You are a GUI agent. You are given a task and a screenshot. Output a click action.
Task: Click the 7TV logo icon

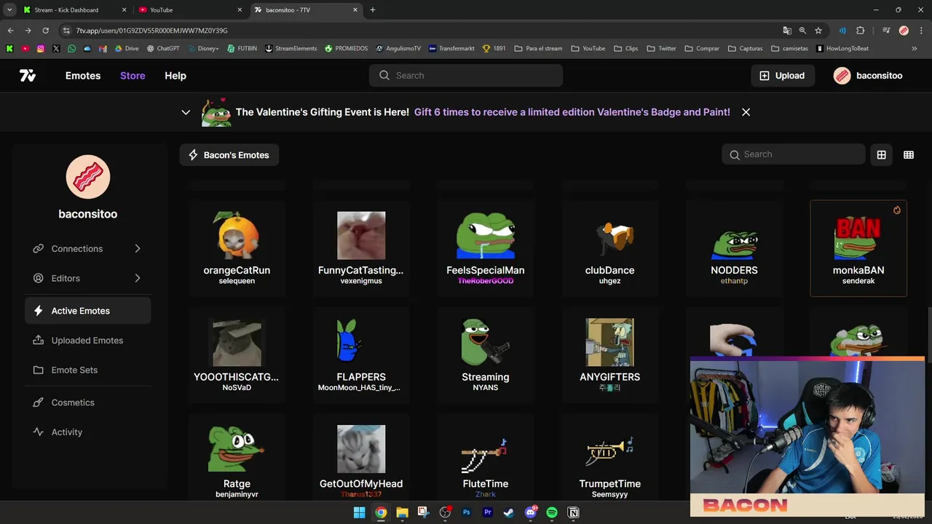coord(28,76)
